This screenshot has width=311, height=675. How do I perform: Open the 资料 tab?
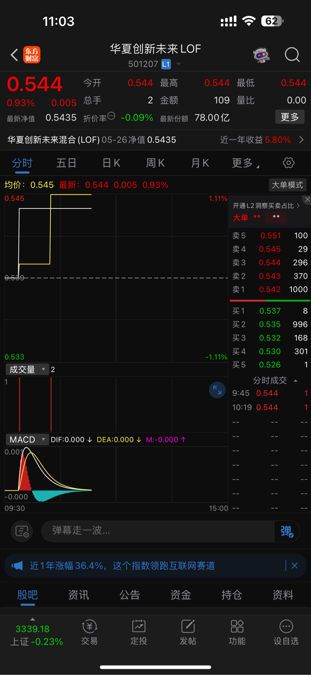click(x=283, y=595)
